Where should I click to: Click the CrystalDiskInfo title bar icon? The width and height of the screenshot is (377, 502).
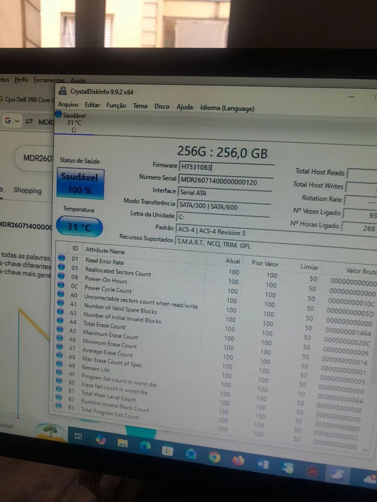(62, 91)
